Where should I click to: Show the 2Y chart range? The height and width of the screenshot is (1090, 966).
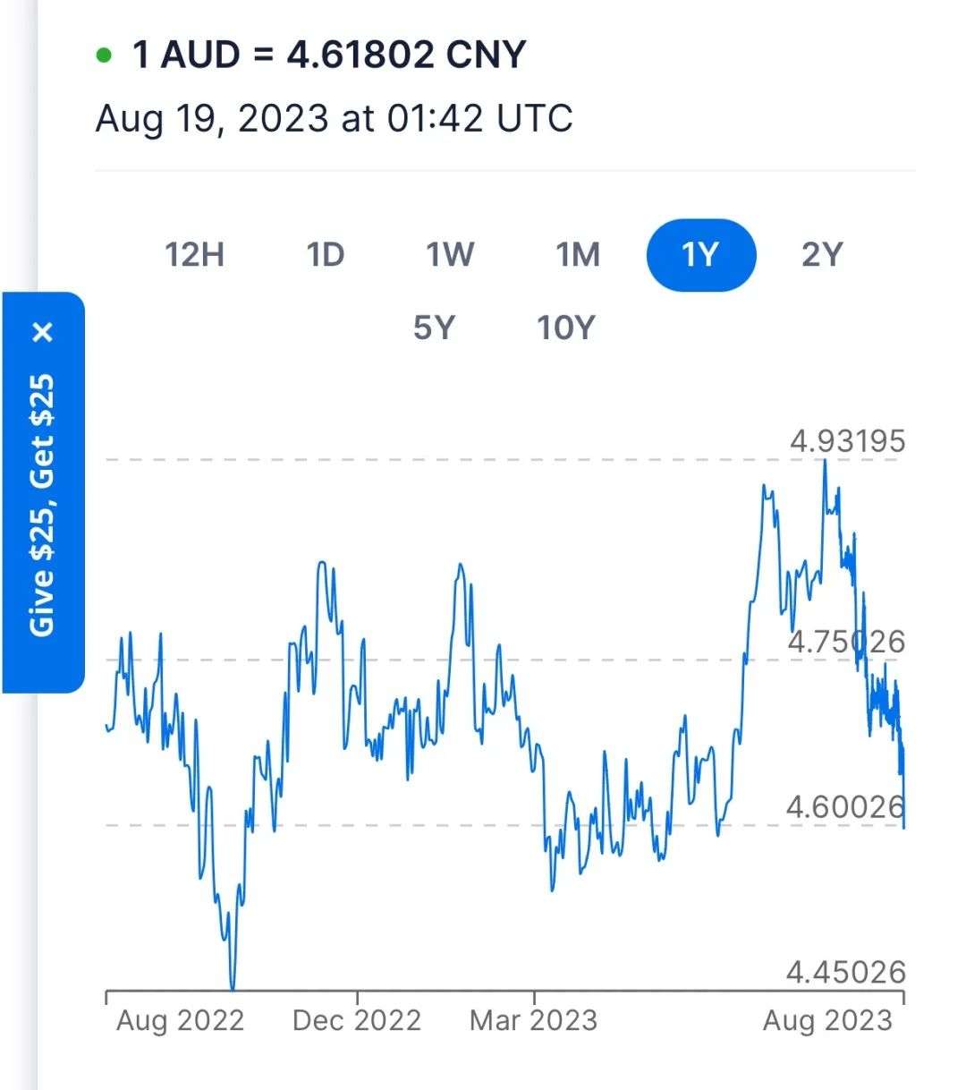click(x=822, y=255)
